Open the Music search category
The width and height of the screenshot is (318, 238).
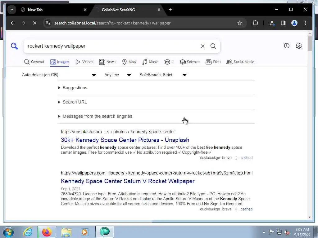pos(150,62)
